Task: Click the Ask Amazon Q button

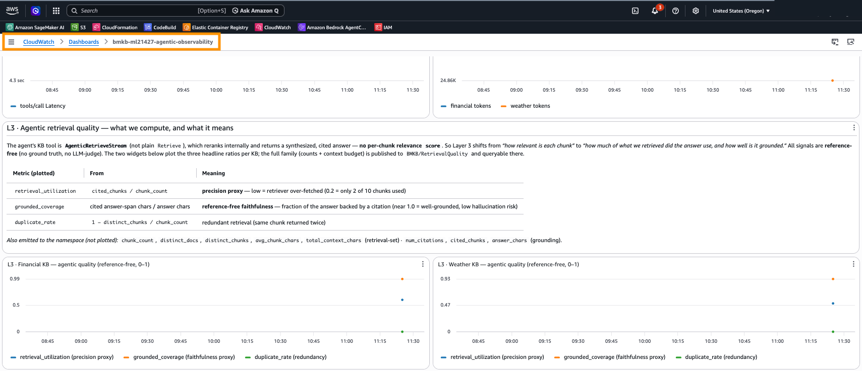Action: (255, 11)
